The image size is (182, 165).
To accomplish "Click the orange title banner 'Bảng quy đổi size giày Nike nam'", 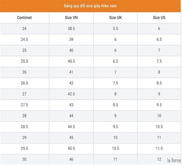I will tap(90, 6).
